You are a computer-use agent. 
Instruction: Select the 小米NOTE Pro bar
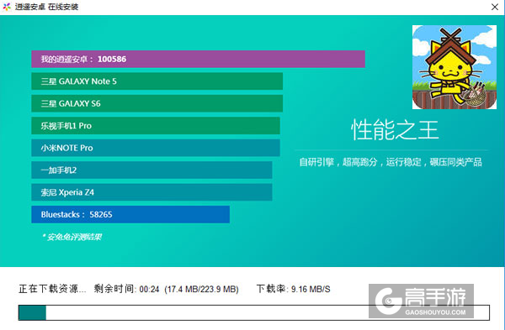[156, 148]
